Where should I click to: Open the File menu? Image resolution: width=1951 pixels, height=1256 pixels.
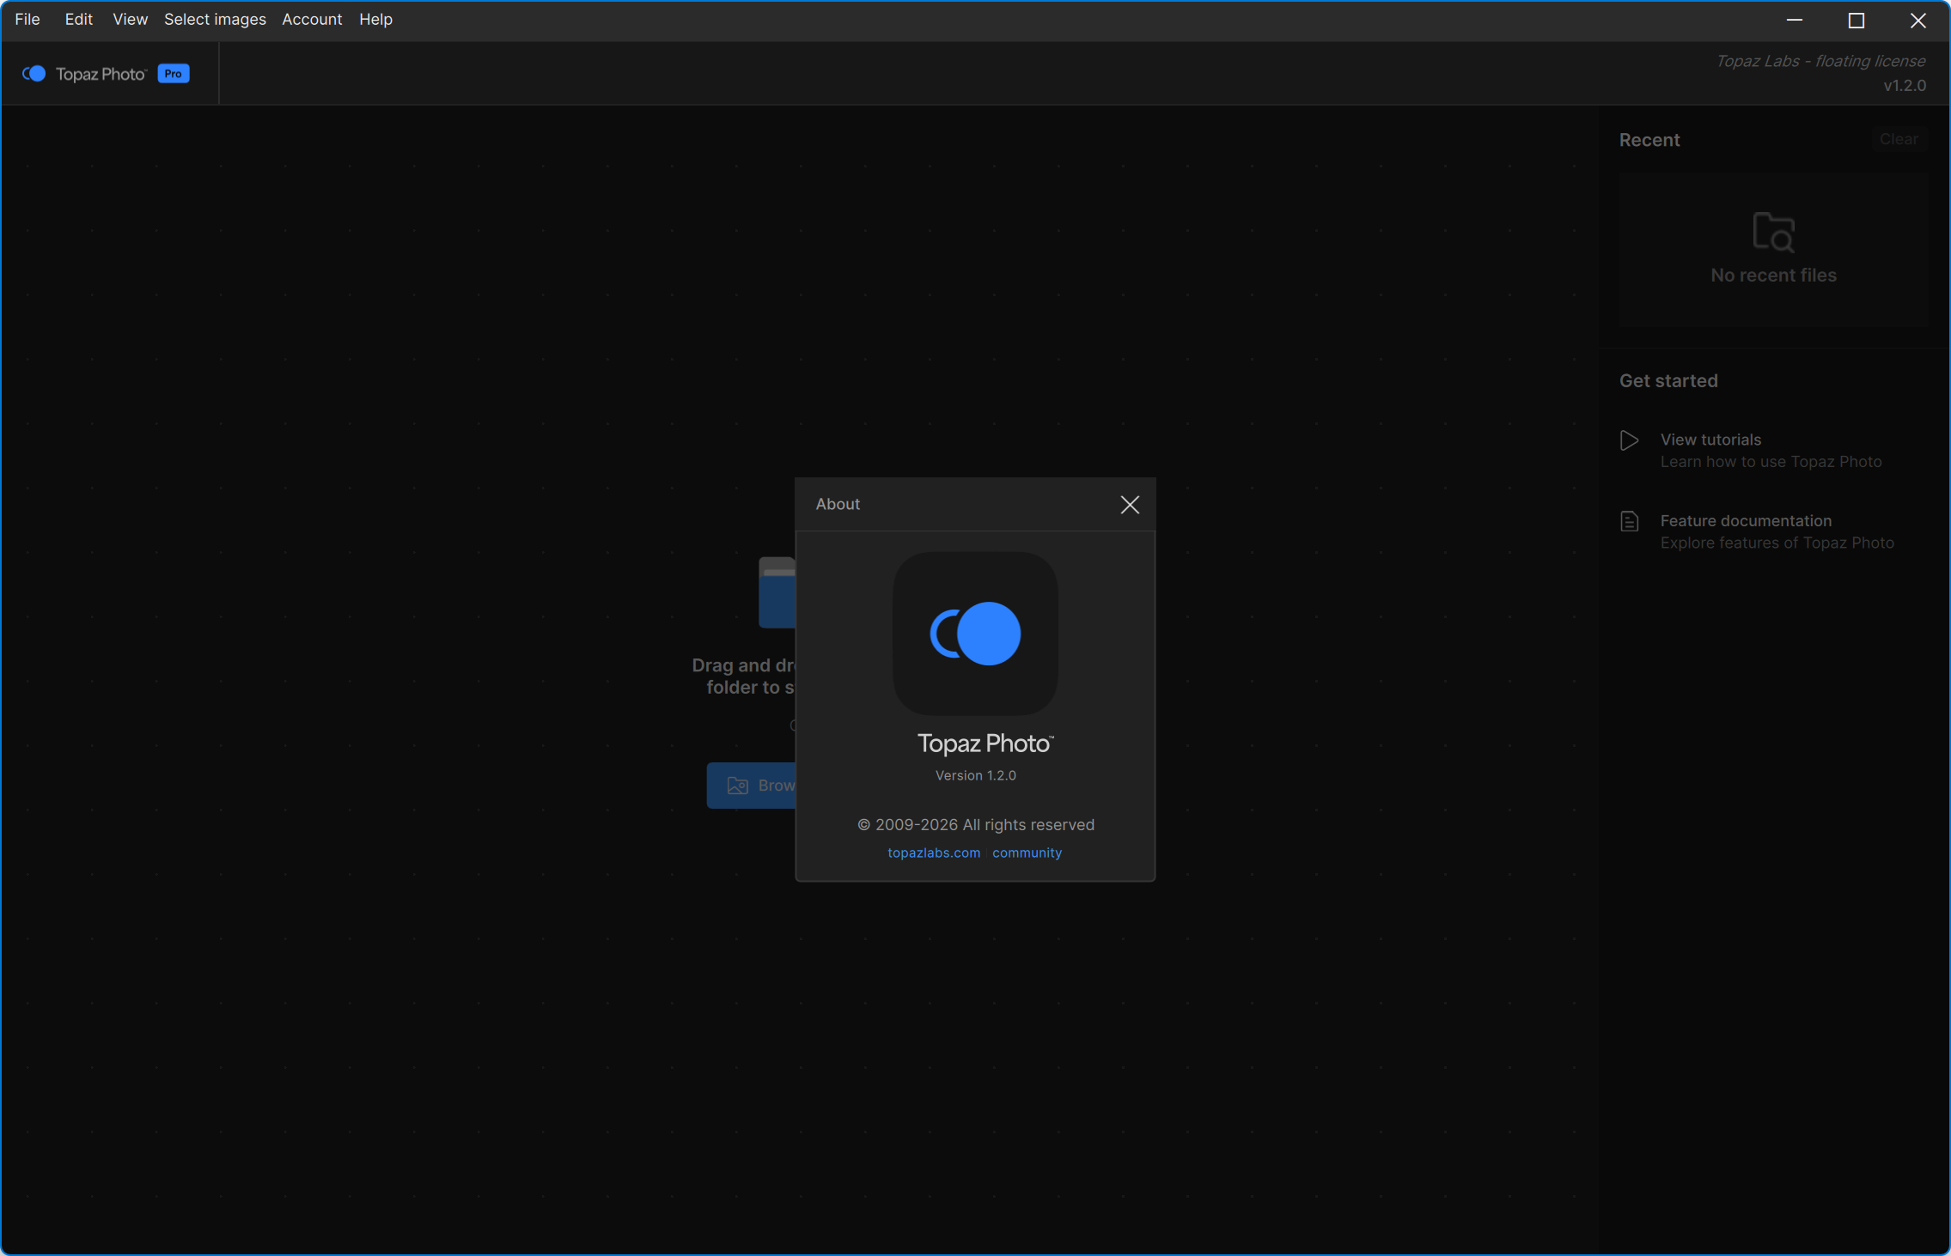click(x=27, y=19)
